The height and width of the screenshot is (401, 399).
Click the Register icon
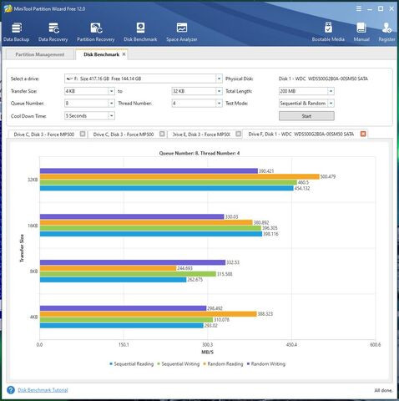coord(386,32)
